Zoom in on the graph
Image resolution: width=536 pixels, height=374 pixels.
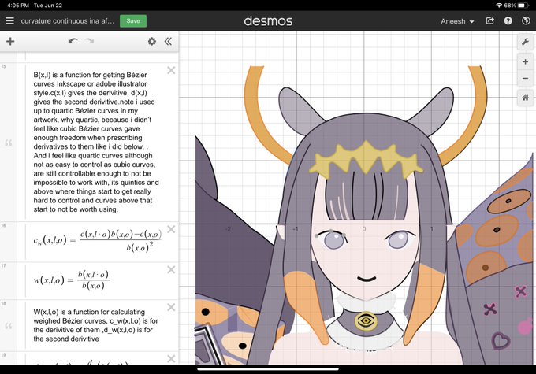pyautogui.click(x=525, y=62)
